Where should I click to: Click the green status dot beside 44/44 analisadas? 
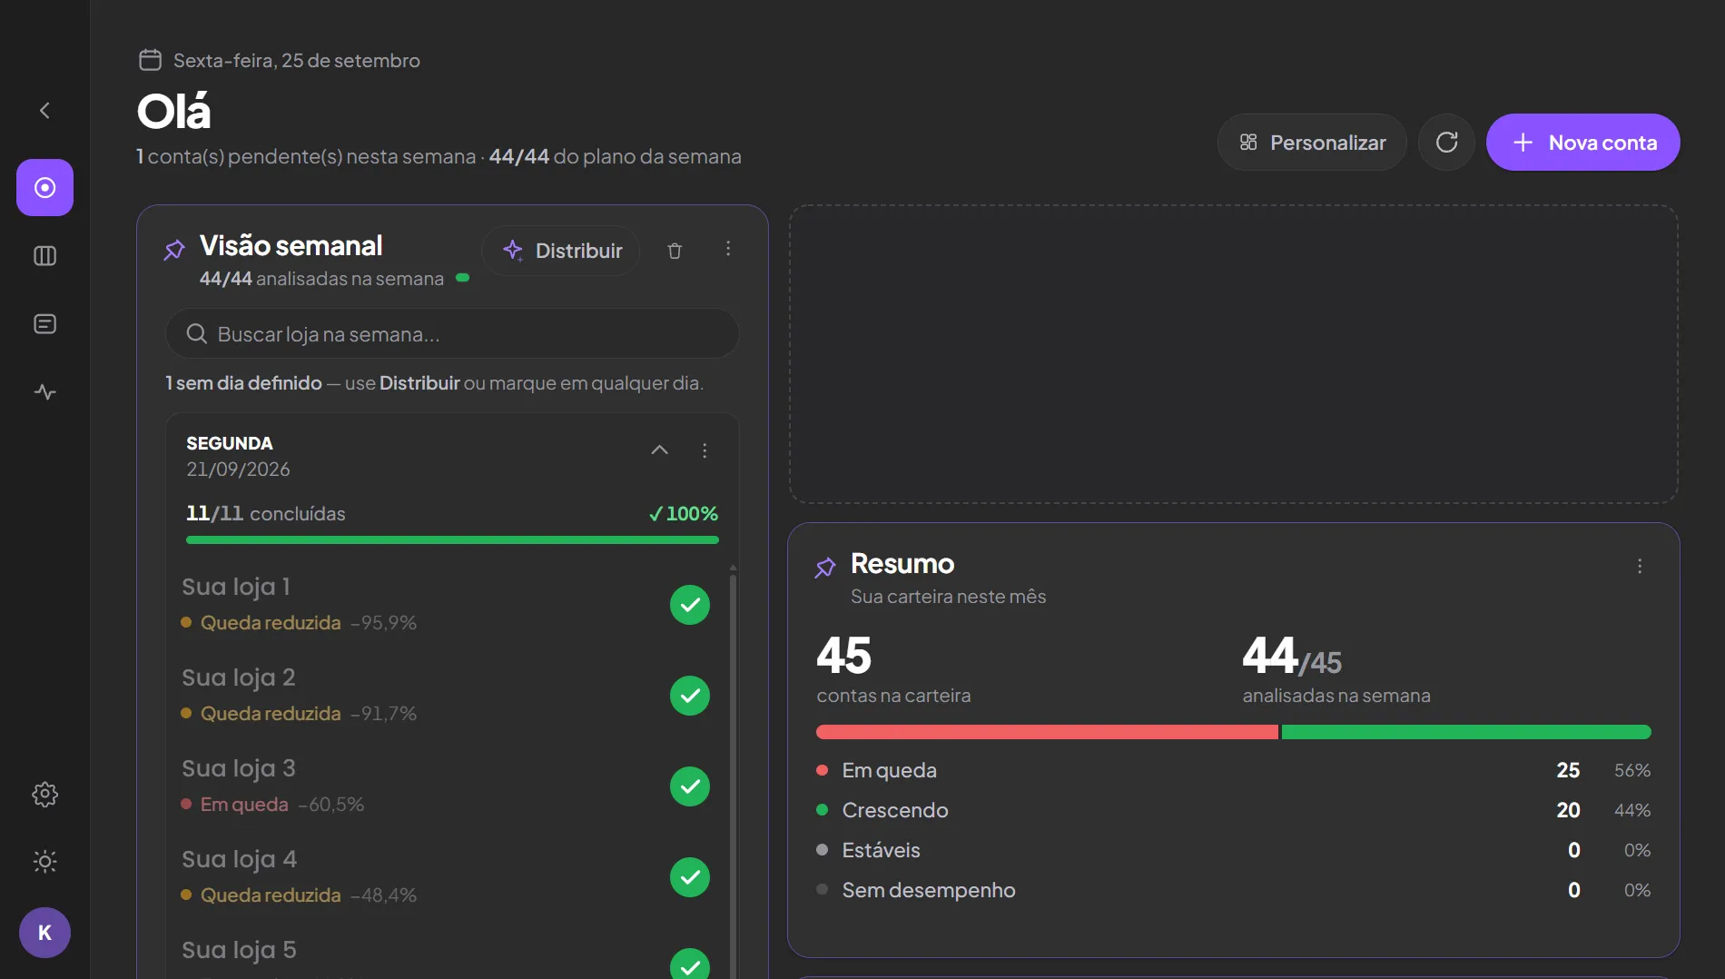[x=462, y=278]
